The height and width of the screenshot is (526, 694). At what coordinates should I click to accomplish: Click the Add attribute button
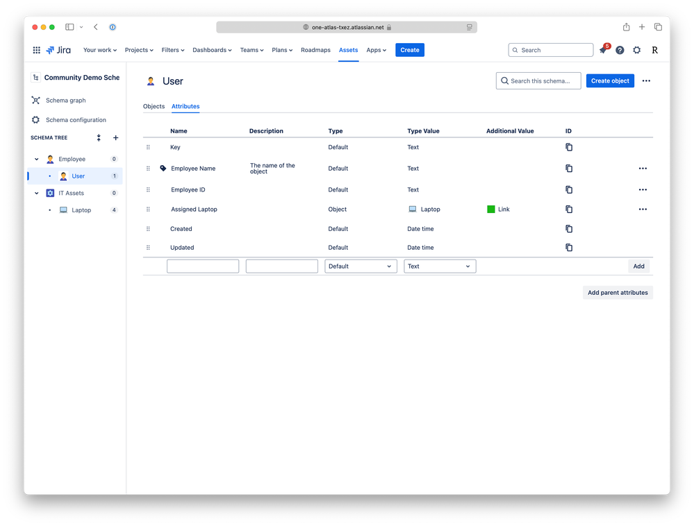coord(638,266)
